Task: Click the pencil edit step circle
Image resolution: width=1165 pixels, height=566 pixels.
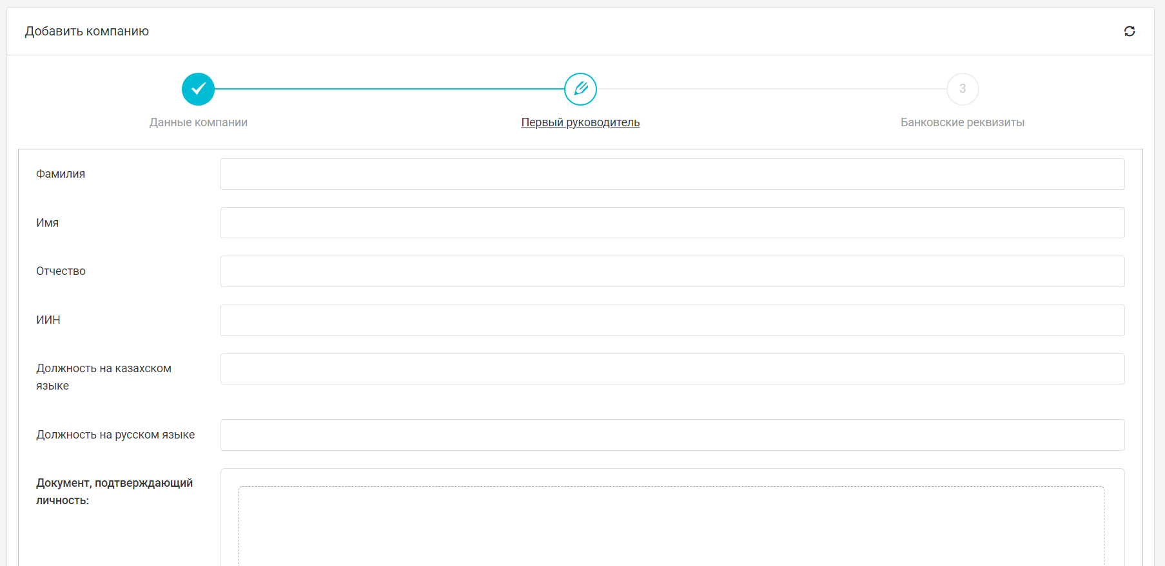Action: [x=580, y=89]
